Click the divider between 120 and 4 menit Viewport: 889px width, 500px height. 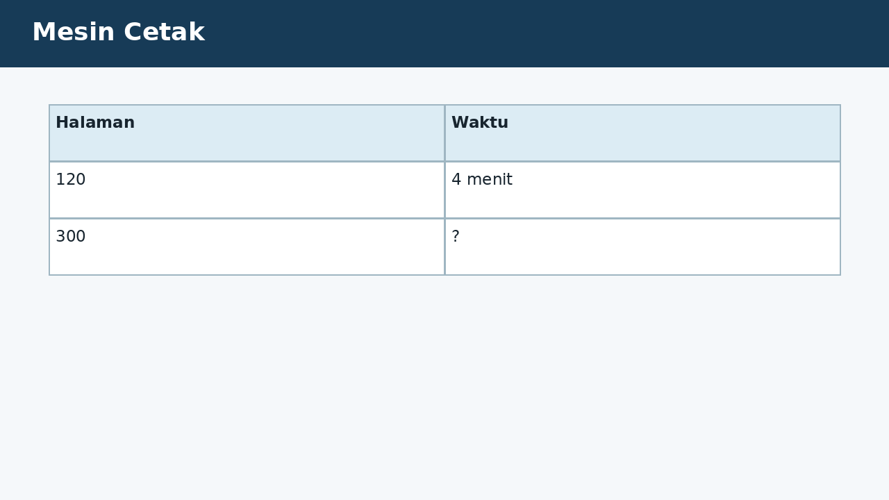[444, 190]
